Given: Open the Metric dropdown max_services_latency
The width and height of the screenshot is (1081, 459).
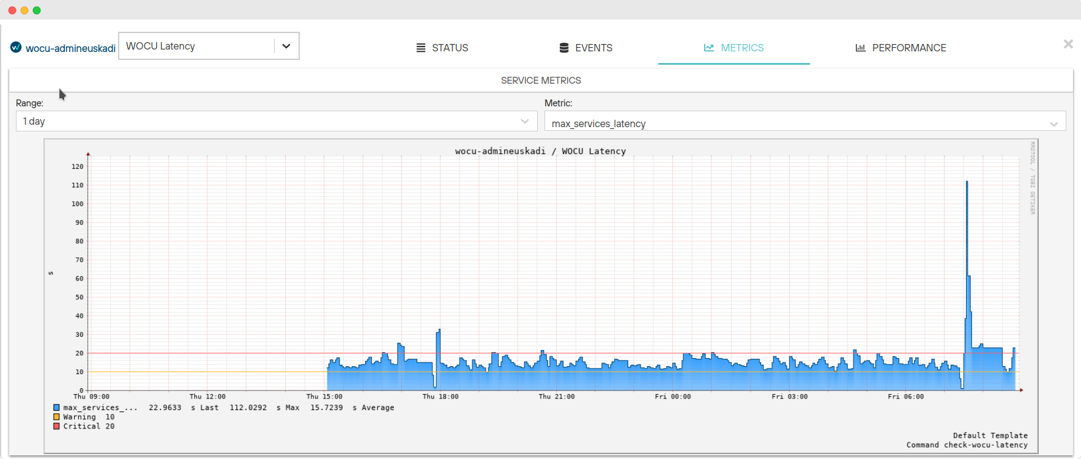Looking at the screenshot, I should 805,121.
